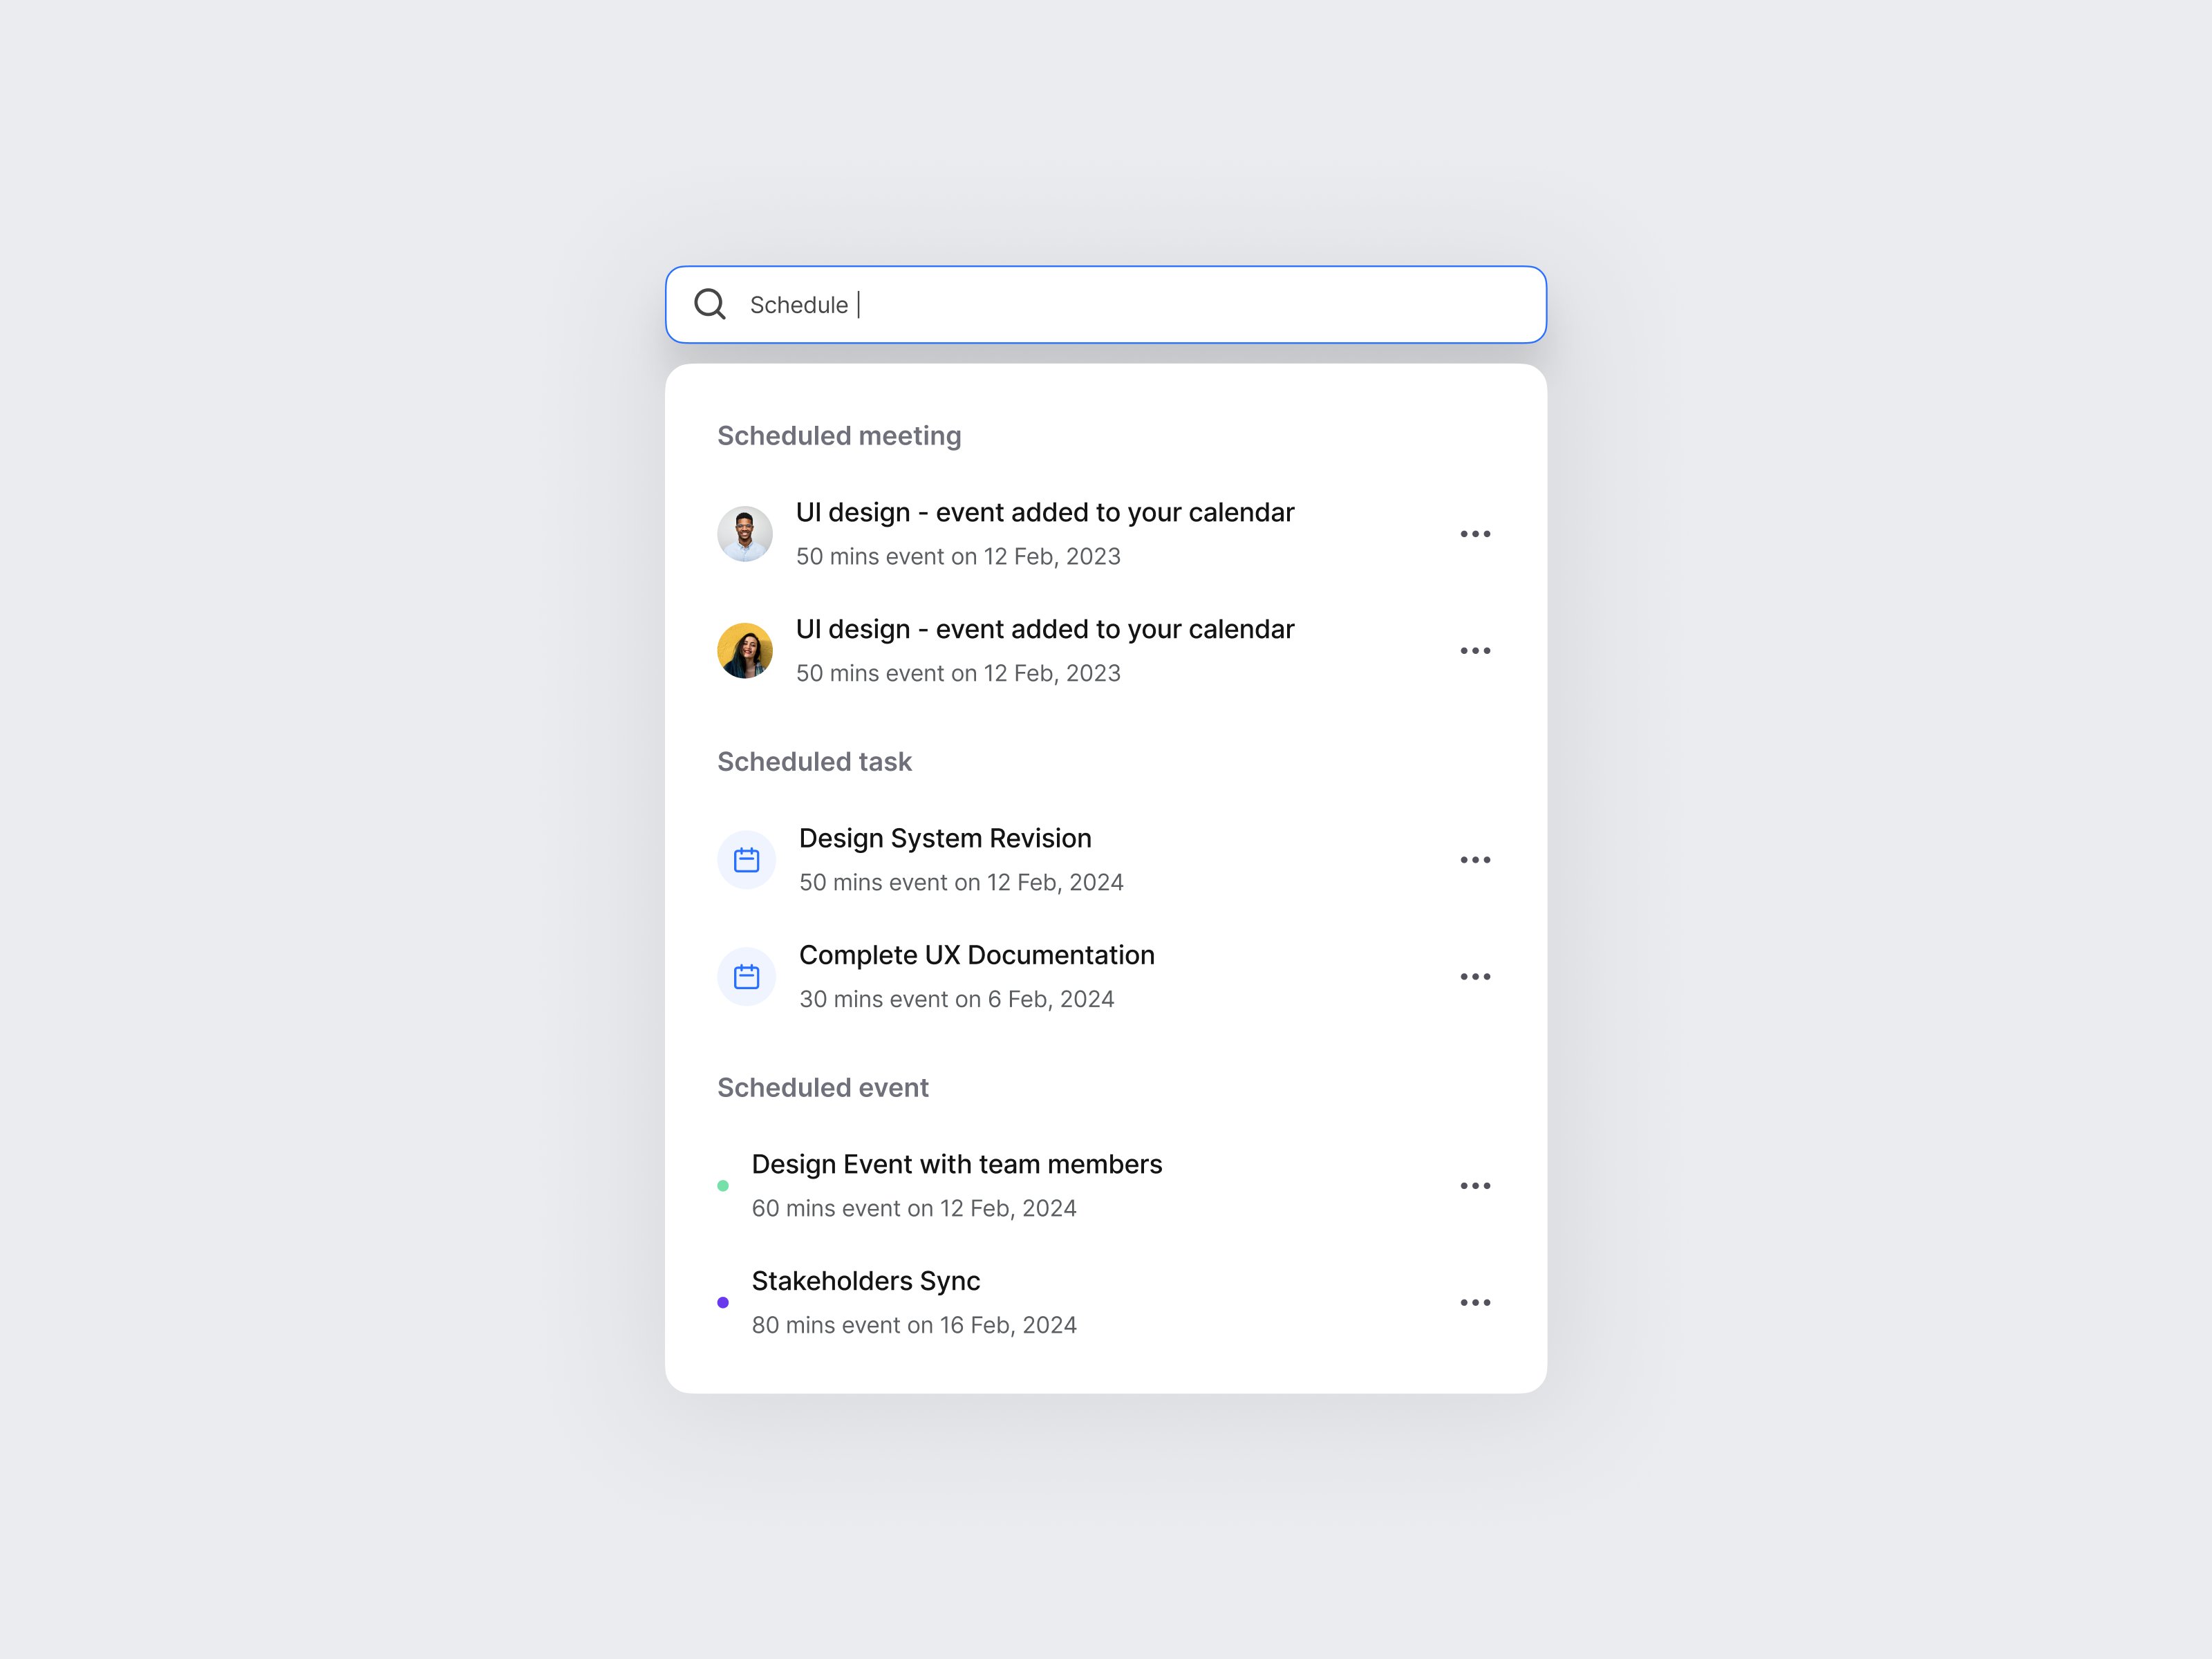Open the Design System Revision task
This screenshot has height=1659, width=2212.
point(945,838)
